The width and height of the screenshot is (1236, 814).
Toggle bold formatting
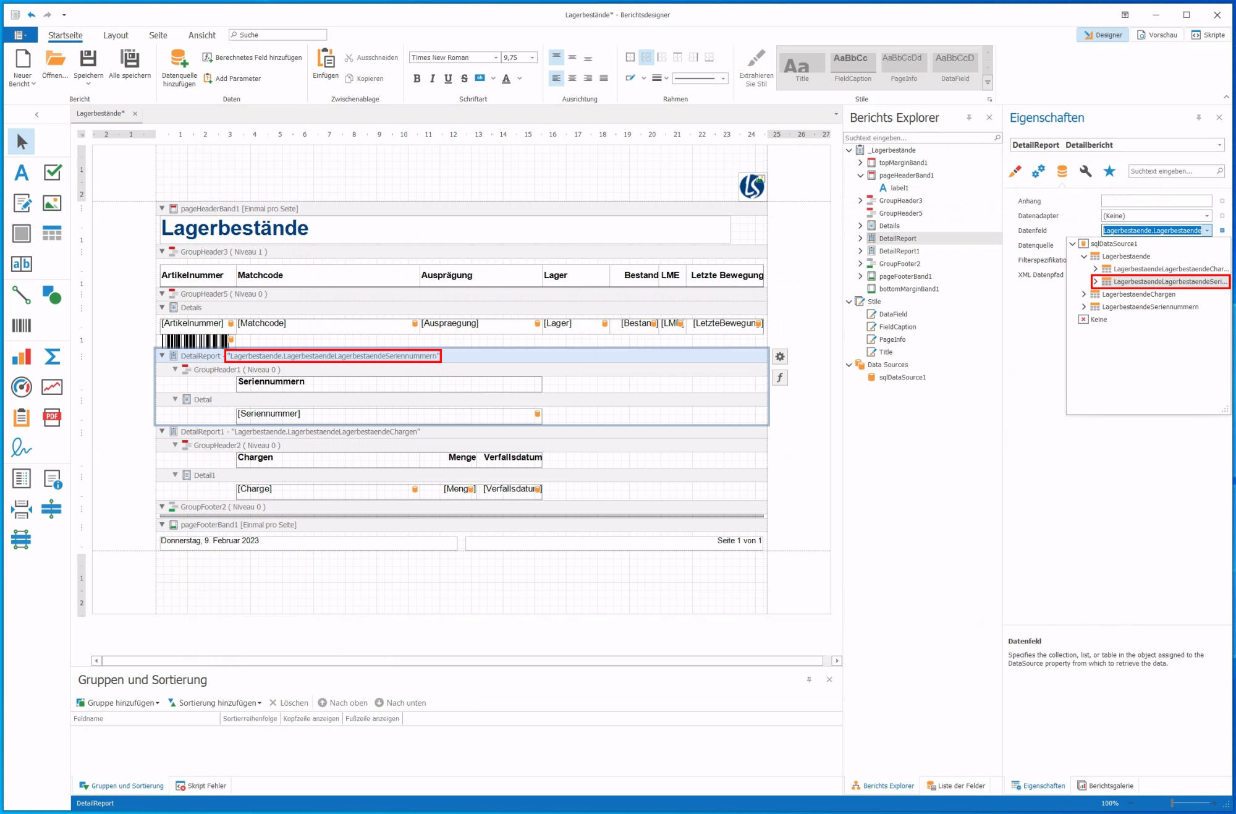click(x=417, y=78)
